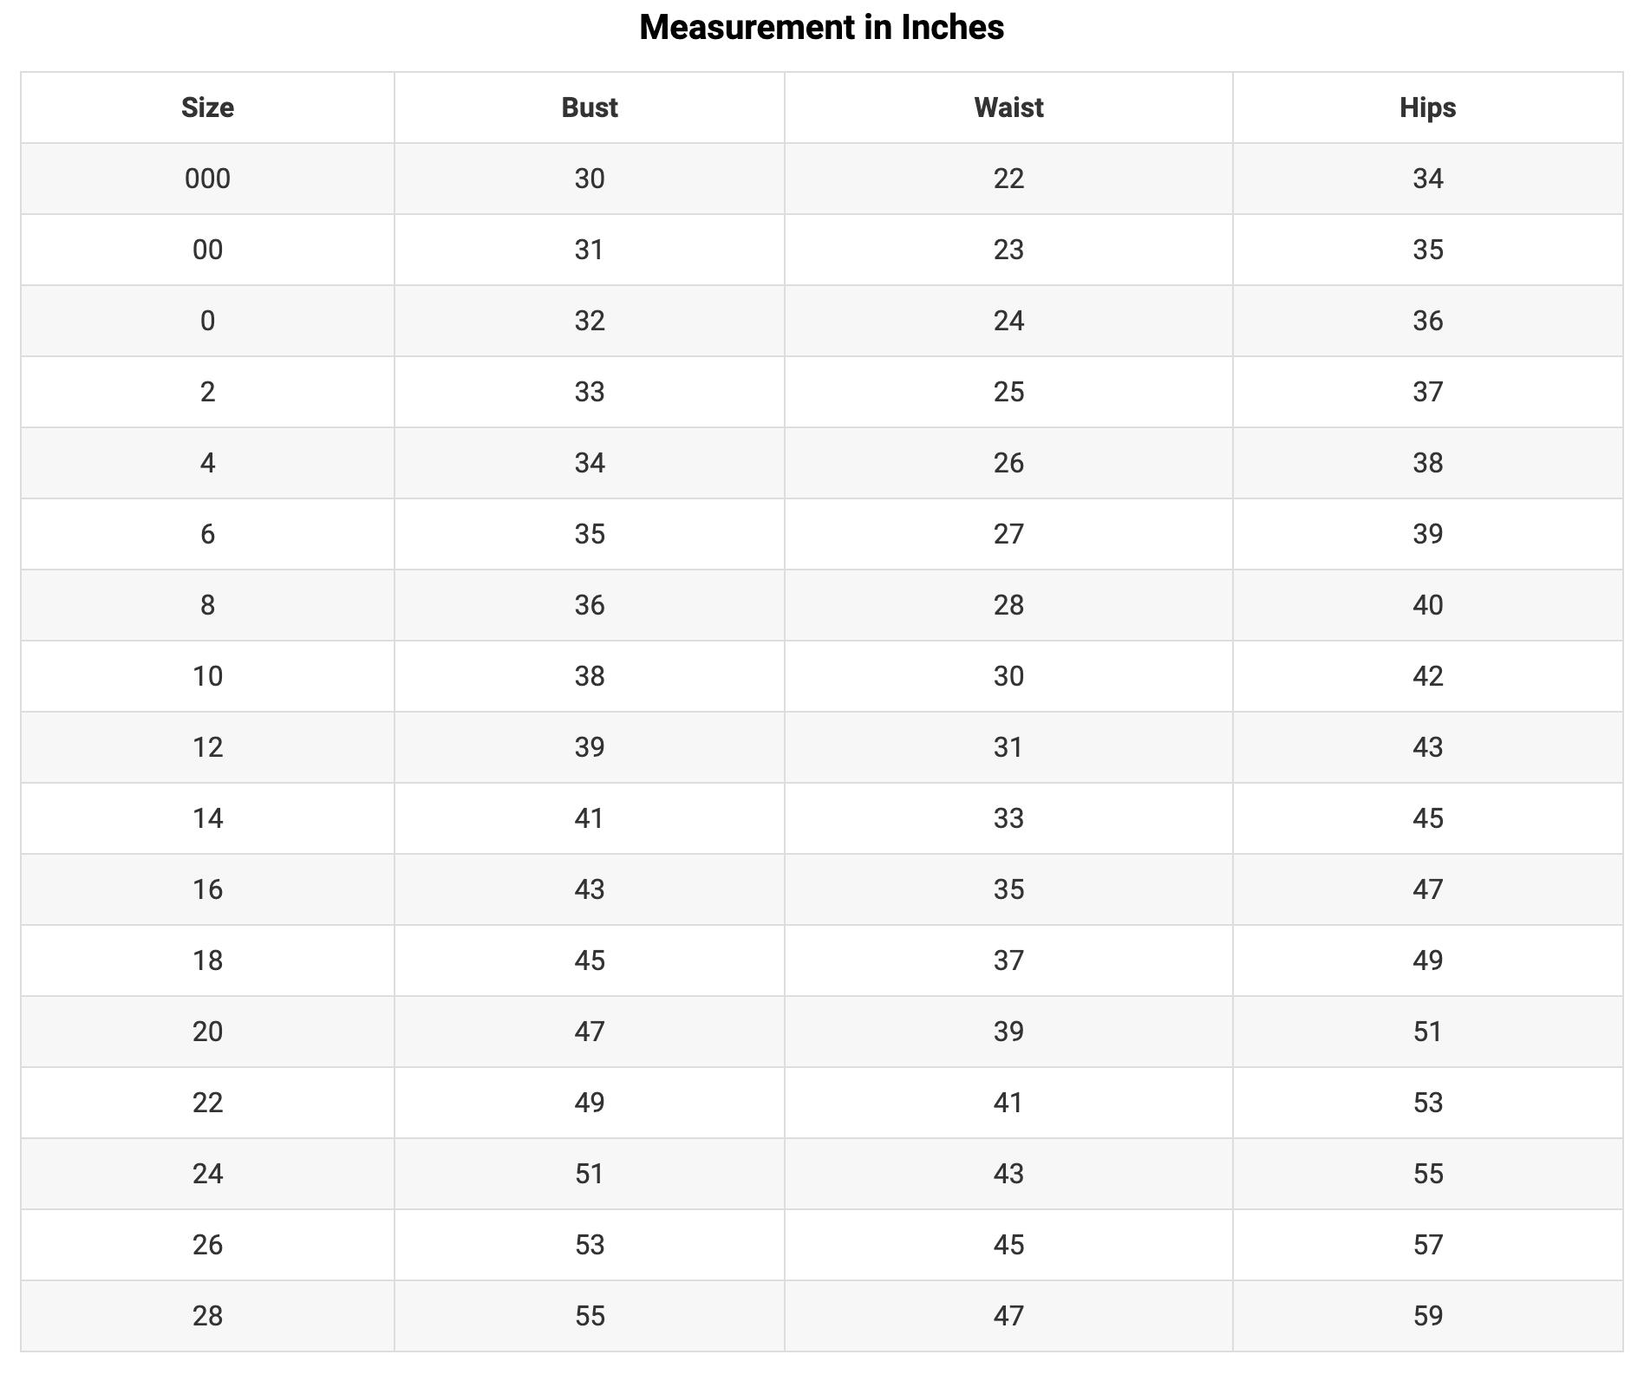Click waist value for size 2
This screenshot has height=1387, width=1644.
click(1008, 392)
